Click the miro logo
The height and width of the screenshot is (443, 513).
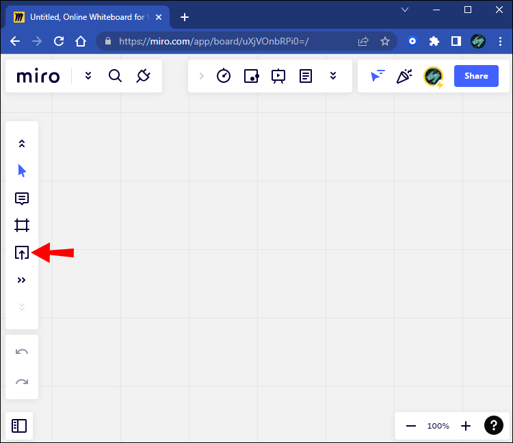pyautogui.click(x=38, y=76)
